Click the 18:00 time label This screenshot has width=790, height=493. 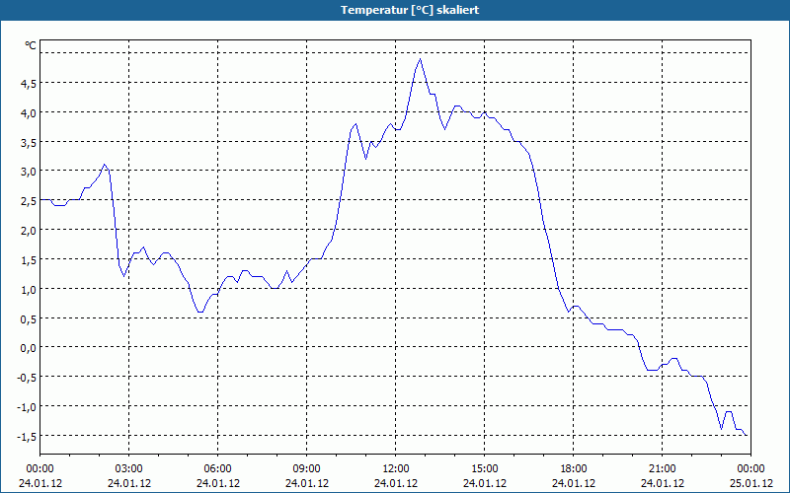(574, 469)
